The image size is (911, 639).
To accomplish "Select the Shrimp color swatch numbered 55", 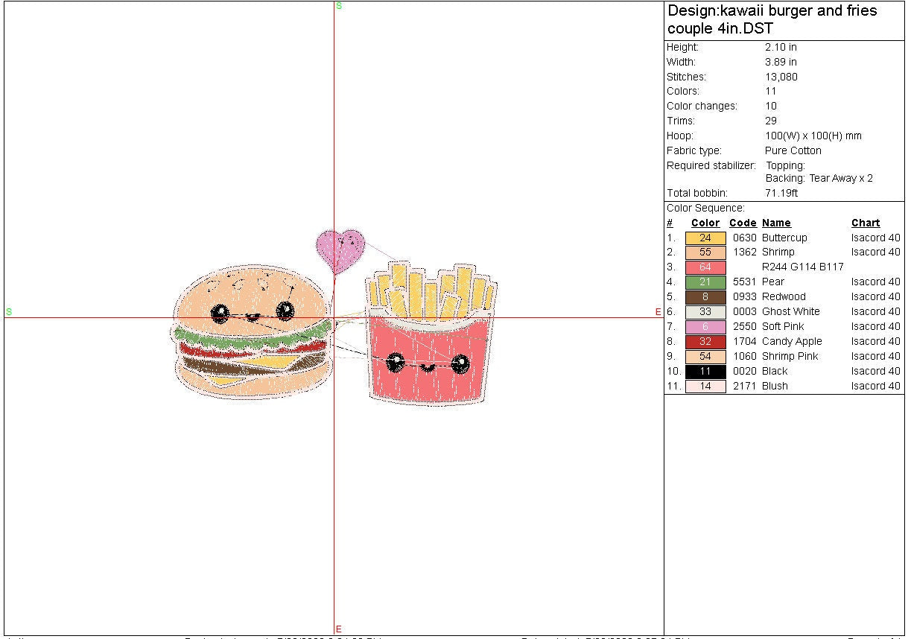I will tap(705, 252).
